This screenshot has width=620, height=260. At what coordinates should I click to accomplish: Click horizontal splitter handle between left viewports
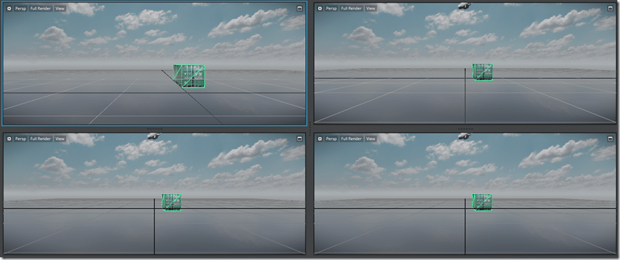coord(154,129)
